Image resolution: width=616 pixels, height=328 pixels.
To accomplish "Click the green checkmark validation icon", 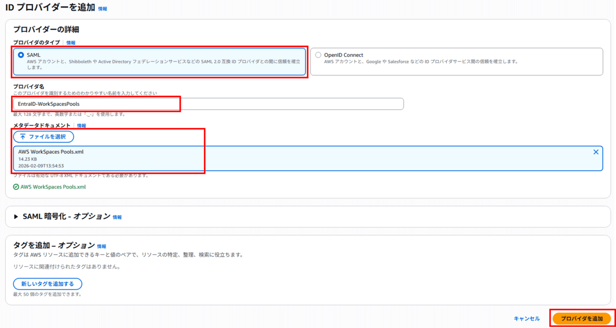I will (x=16, y=187).
